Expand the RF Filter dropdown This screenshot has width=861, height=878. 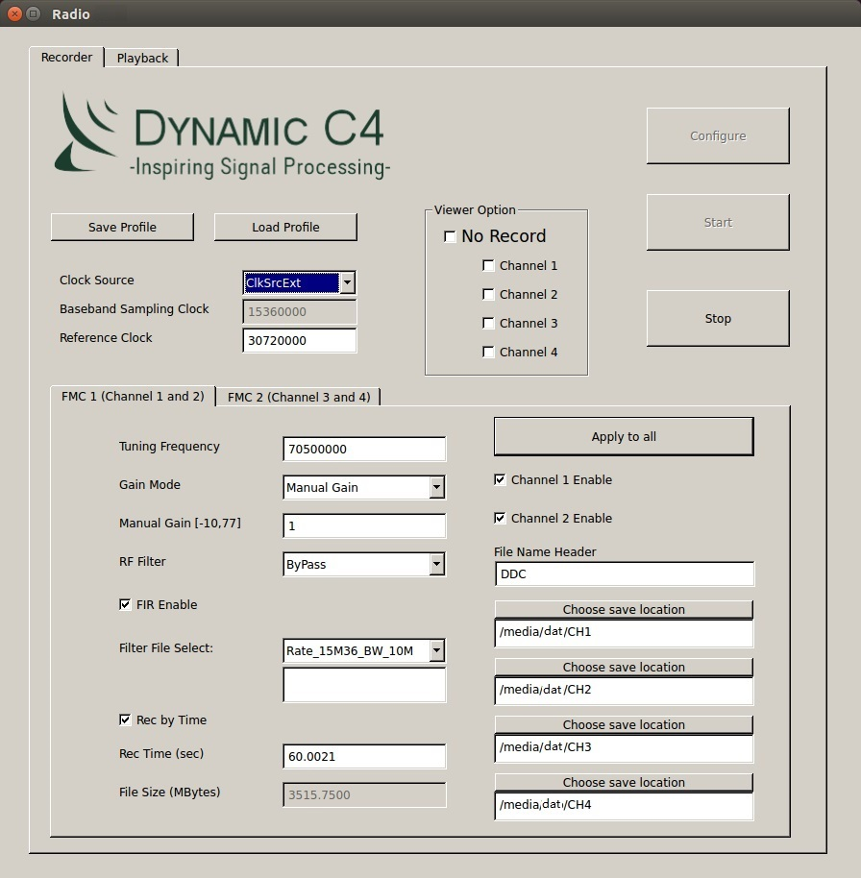click(x=436, y=565)
